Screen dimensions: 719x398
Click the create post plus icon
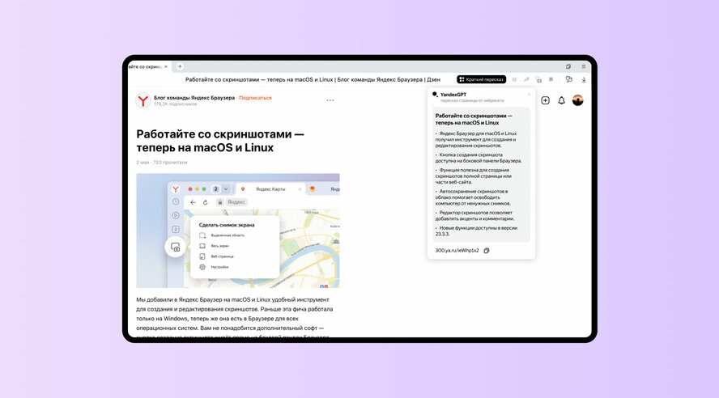pos(545,100)
